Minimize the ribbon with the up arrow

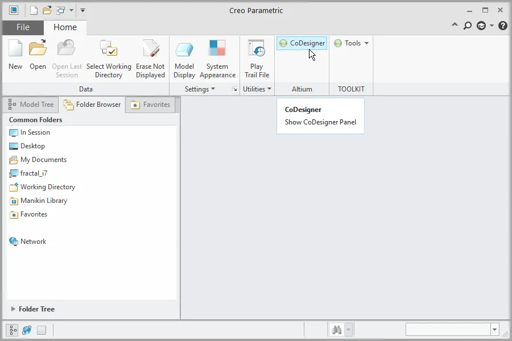pyautogui.click(x=455, y=25)
